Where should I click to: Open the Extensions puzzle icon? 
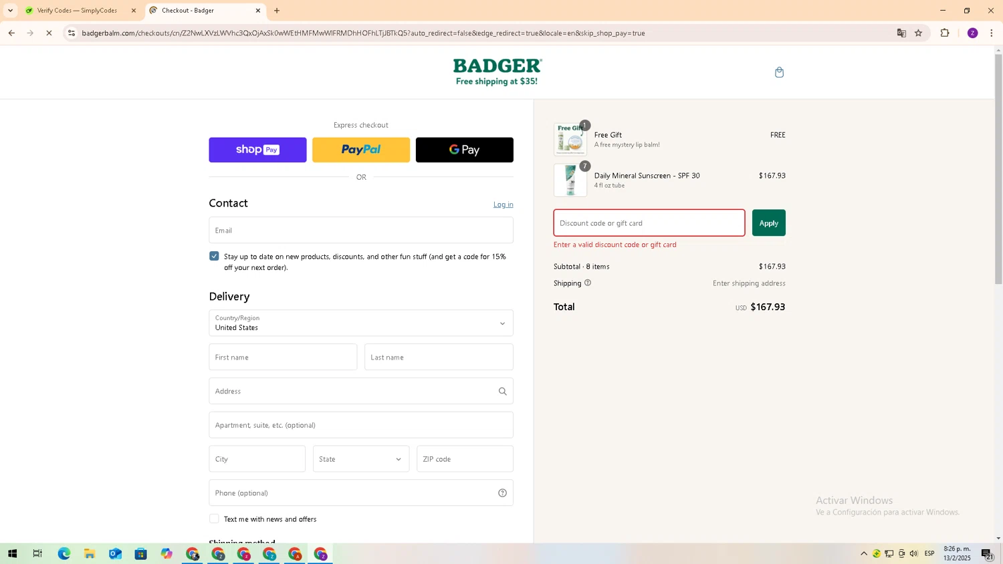[945, 33]
